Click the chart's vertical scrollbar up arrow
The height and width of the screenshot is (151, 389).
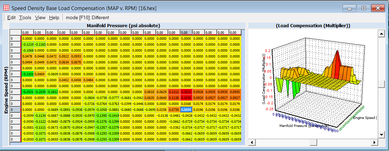pos(382,32)
